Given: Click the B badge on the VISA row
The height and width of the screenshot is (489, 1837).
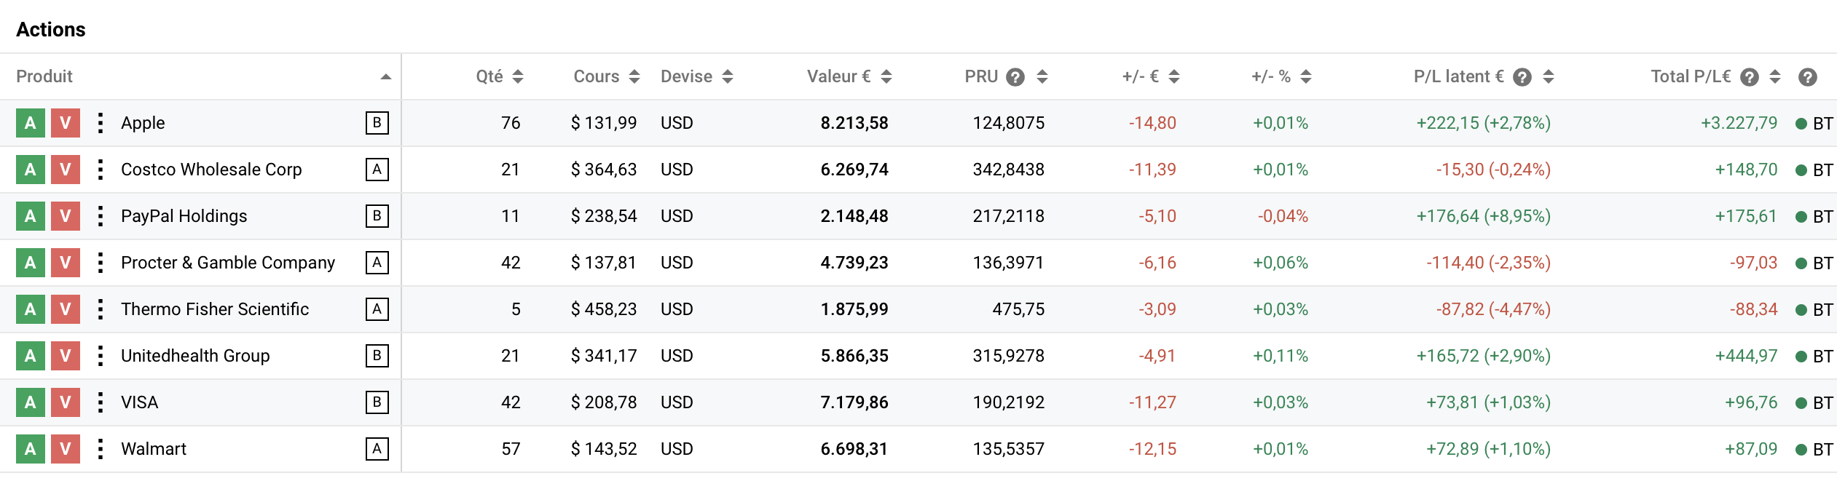Looking at the screenshot, I should [377, 402].
